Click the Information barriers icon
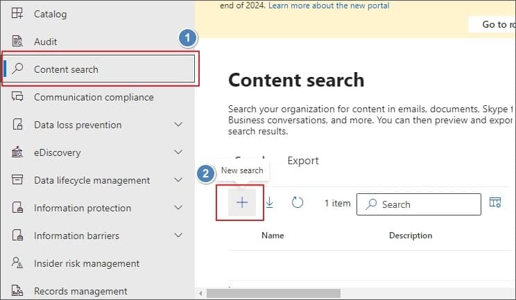Image resolution: width=516 pixels, height=300 pixels. tap(17, 235)
